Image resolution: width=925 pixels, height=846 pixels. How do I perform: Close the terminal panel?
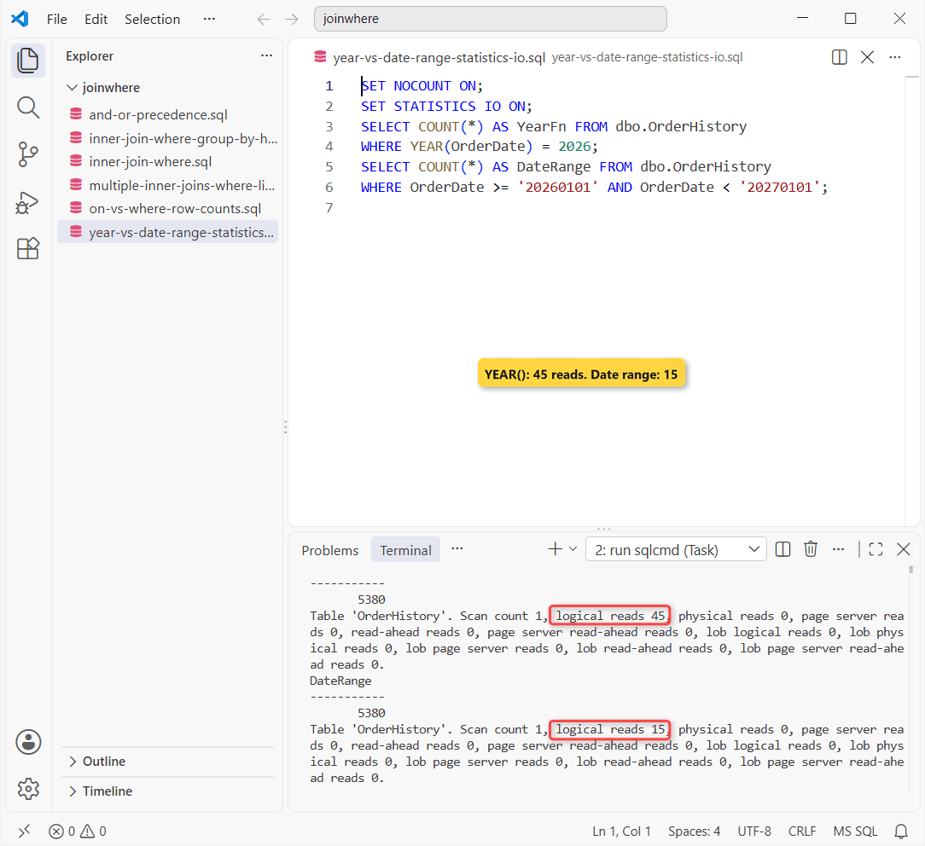click(903, 549)
